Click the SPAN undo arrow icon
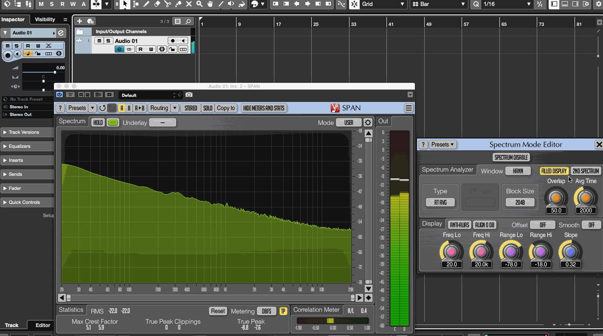The width and height of the screenshot is (603, 336). coord(102,108)
